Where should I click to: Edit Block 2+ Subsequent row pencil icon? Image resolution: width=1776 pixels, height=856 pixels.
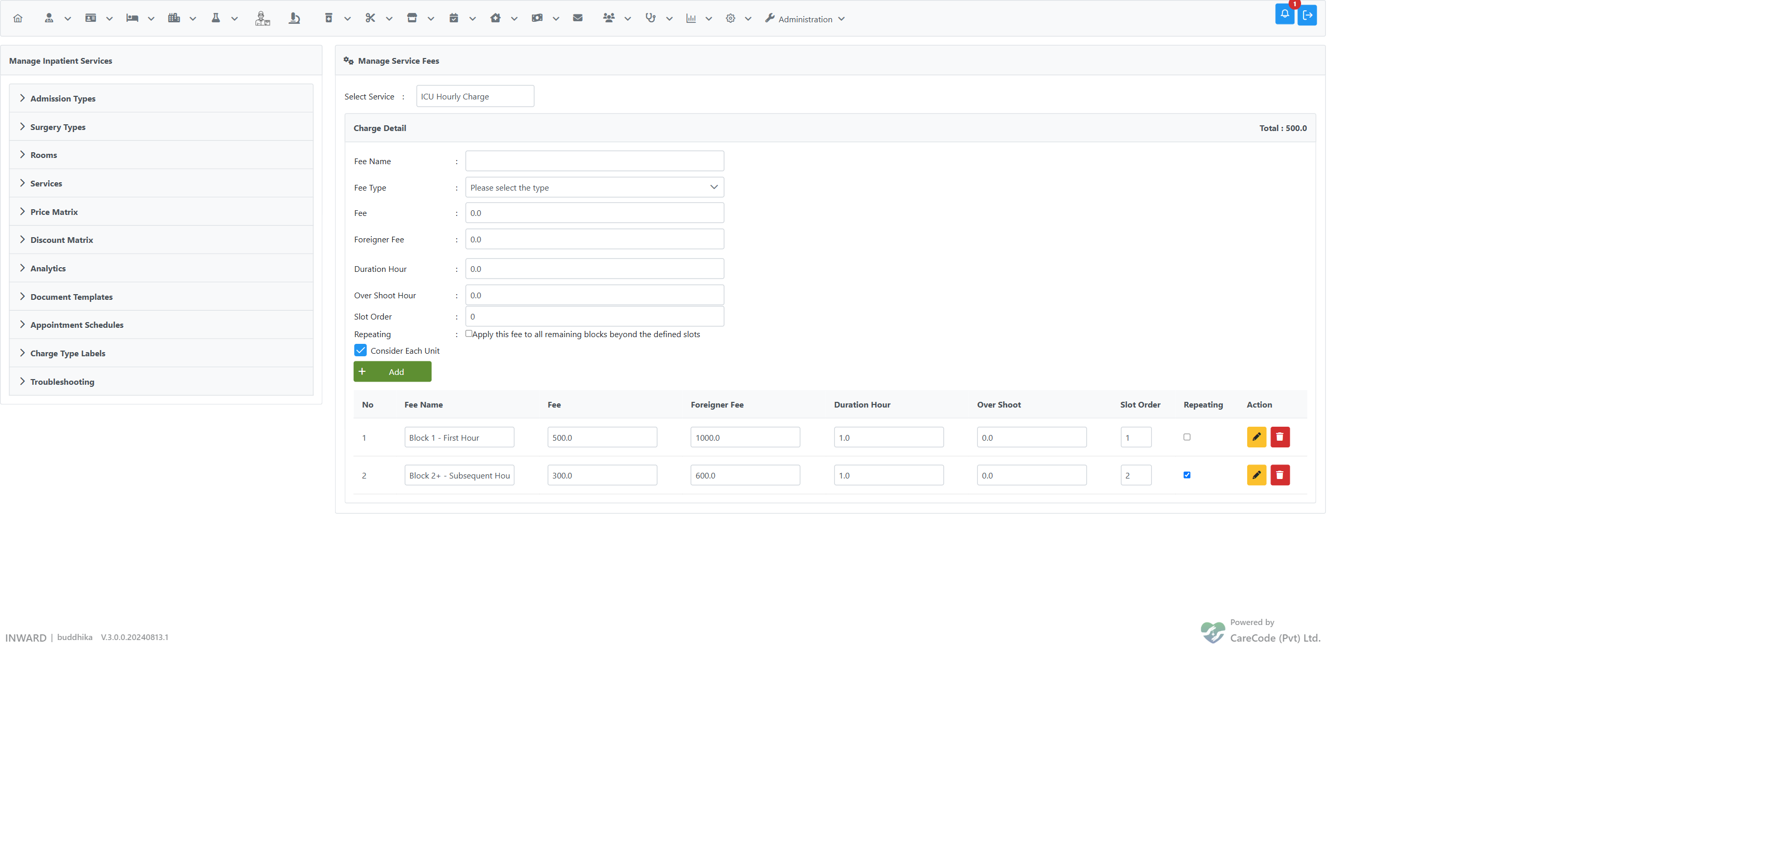[x=1257, y=475]
